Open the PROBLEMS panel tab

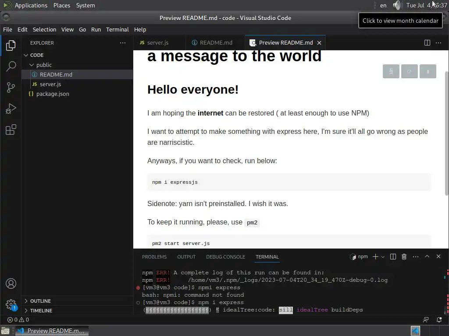(154, 257)
